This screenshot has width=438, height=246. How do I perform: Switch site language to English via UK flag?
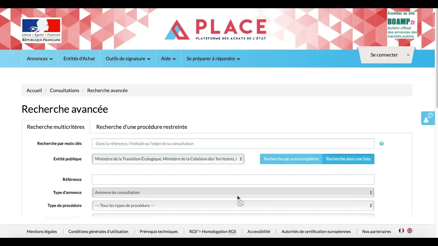[x=409, y=231]
